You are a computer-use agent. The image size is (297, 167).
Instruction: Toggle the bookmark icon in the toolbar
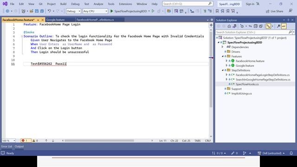click(x=217, y=11)
